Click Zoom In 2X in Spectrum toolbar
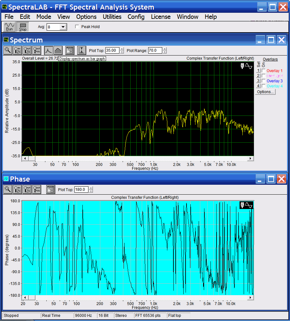Image resolution: width=290 pixels, height=321 pixels. coord(18,50)
